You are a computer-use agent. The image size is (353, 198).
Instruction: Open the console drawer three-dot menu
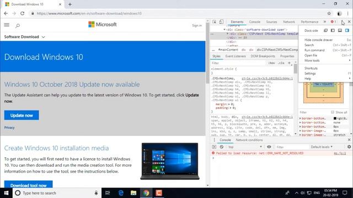pos(214,140)
